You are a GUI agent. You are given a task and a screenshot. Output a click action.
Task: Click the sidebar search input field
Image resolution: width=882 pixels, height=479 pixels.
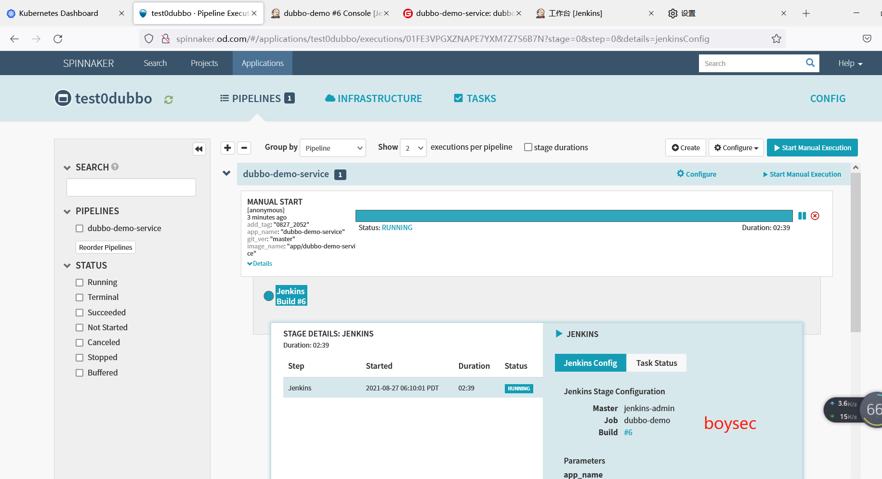(x=131, y=187)
